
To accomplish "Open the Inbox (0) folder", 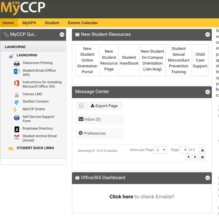I will 90,119.
